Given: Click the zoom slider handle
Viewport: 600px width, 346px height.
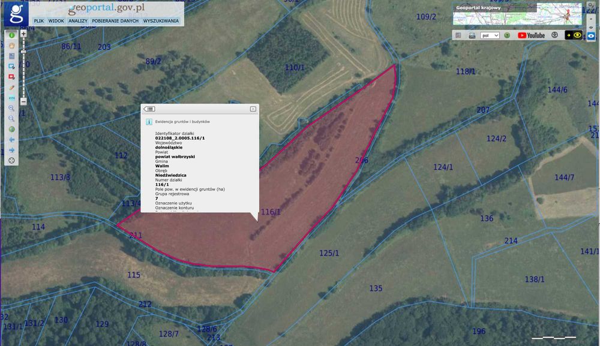Looking at the screenshot, I should coord(23,52).
